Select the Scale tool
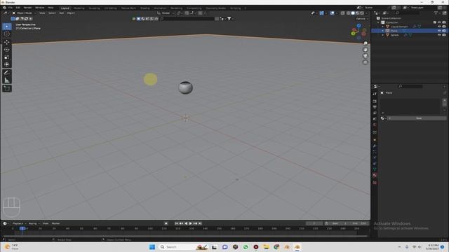Viewport: 449px width, 252px height. click(x=7, y=57)
